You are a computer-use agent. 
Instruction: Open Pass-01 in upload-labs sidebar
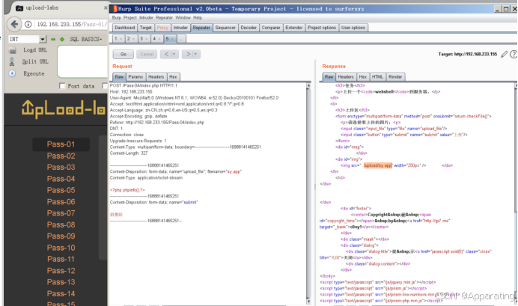click(x=61, y=144)
